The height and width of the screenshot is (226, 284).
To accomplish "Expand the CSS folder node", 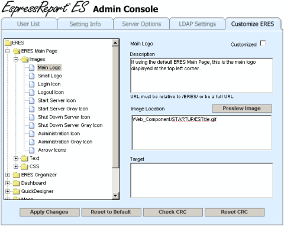I will 16,166.
